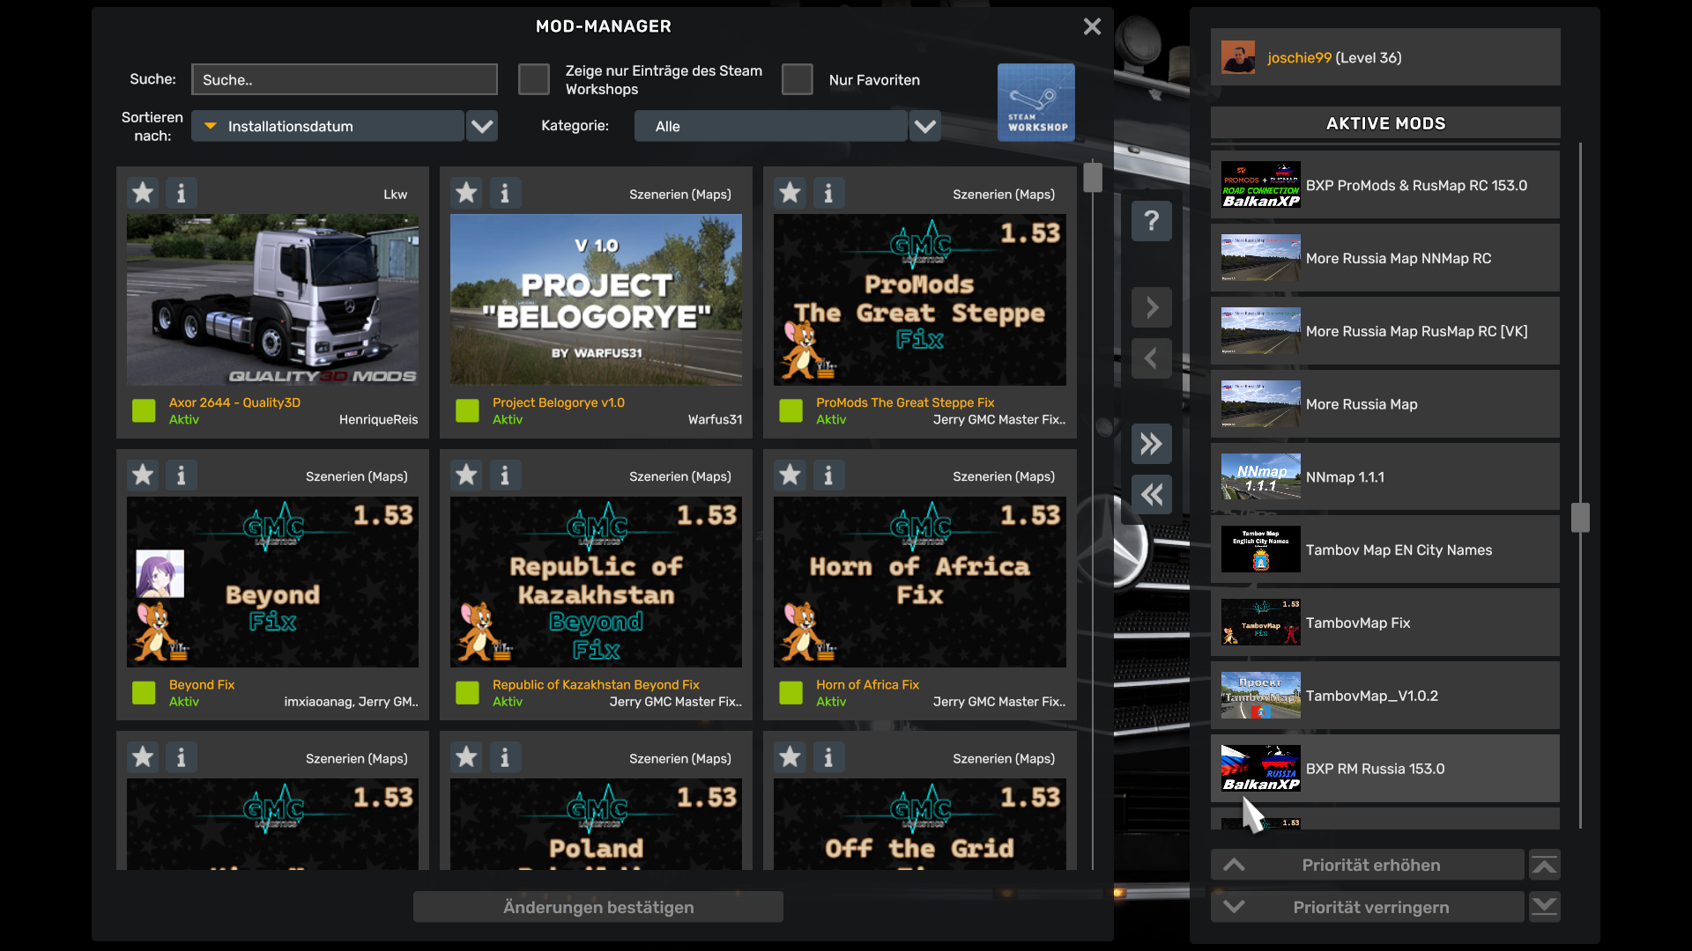Star the Beyond Fix mod

tap(143, 475)
